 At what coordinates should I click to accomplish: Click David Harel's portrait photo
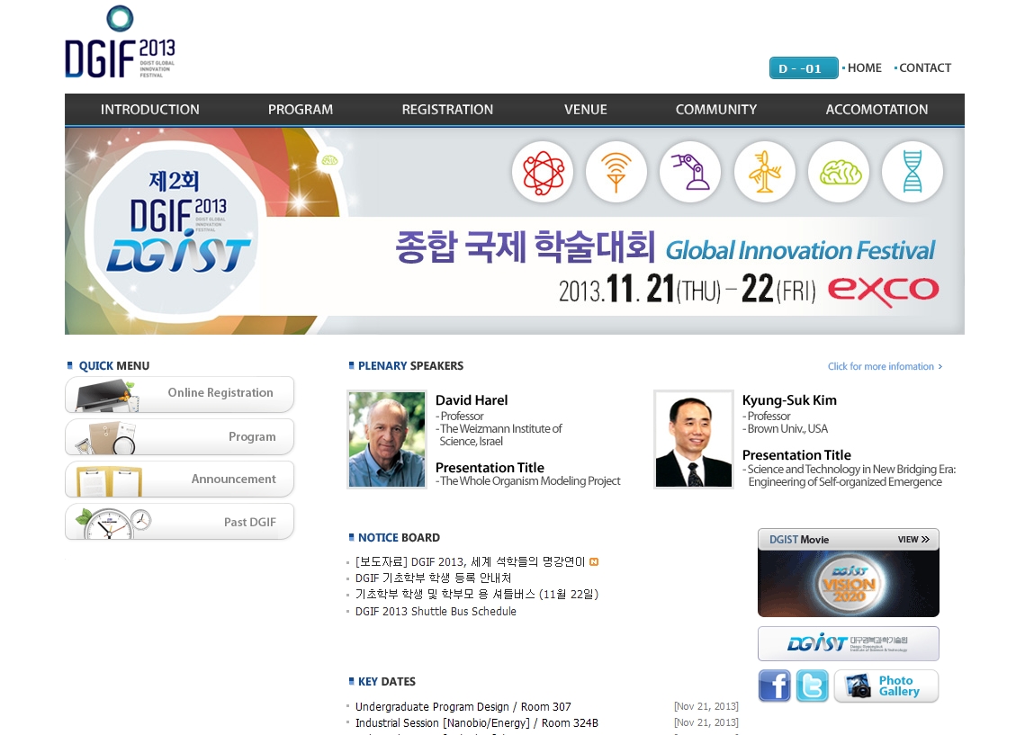tap(386, 440)
